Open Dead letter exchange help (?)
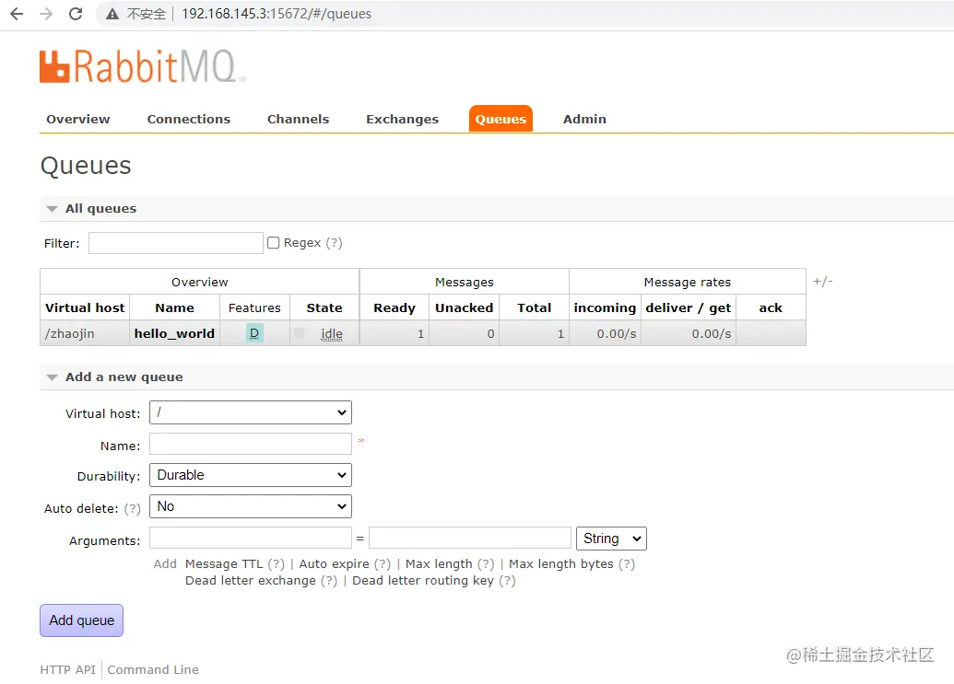The width and height of the screenshot is (954, 684). tap(329, 580)
